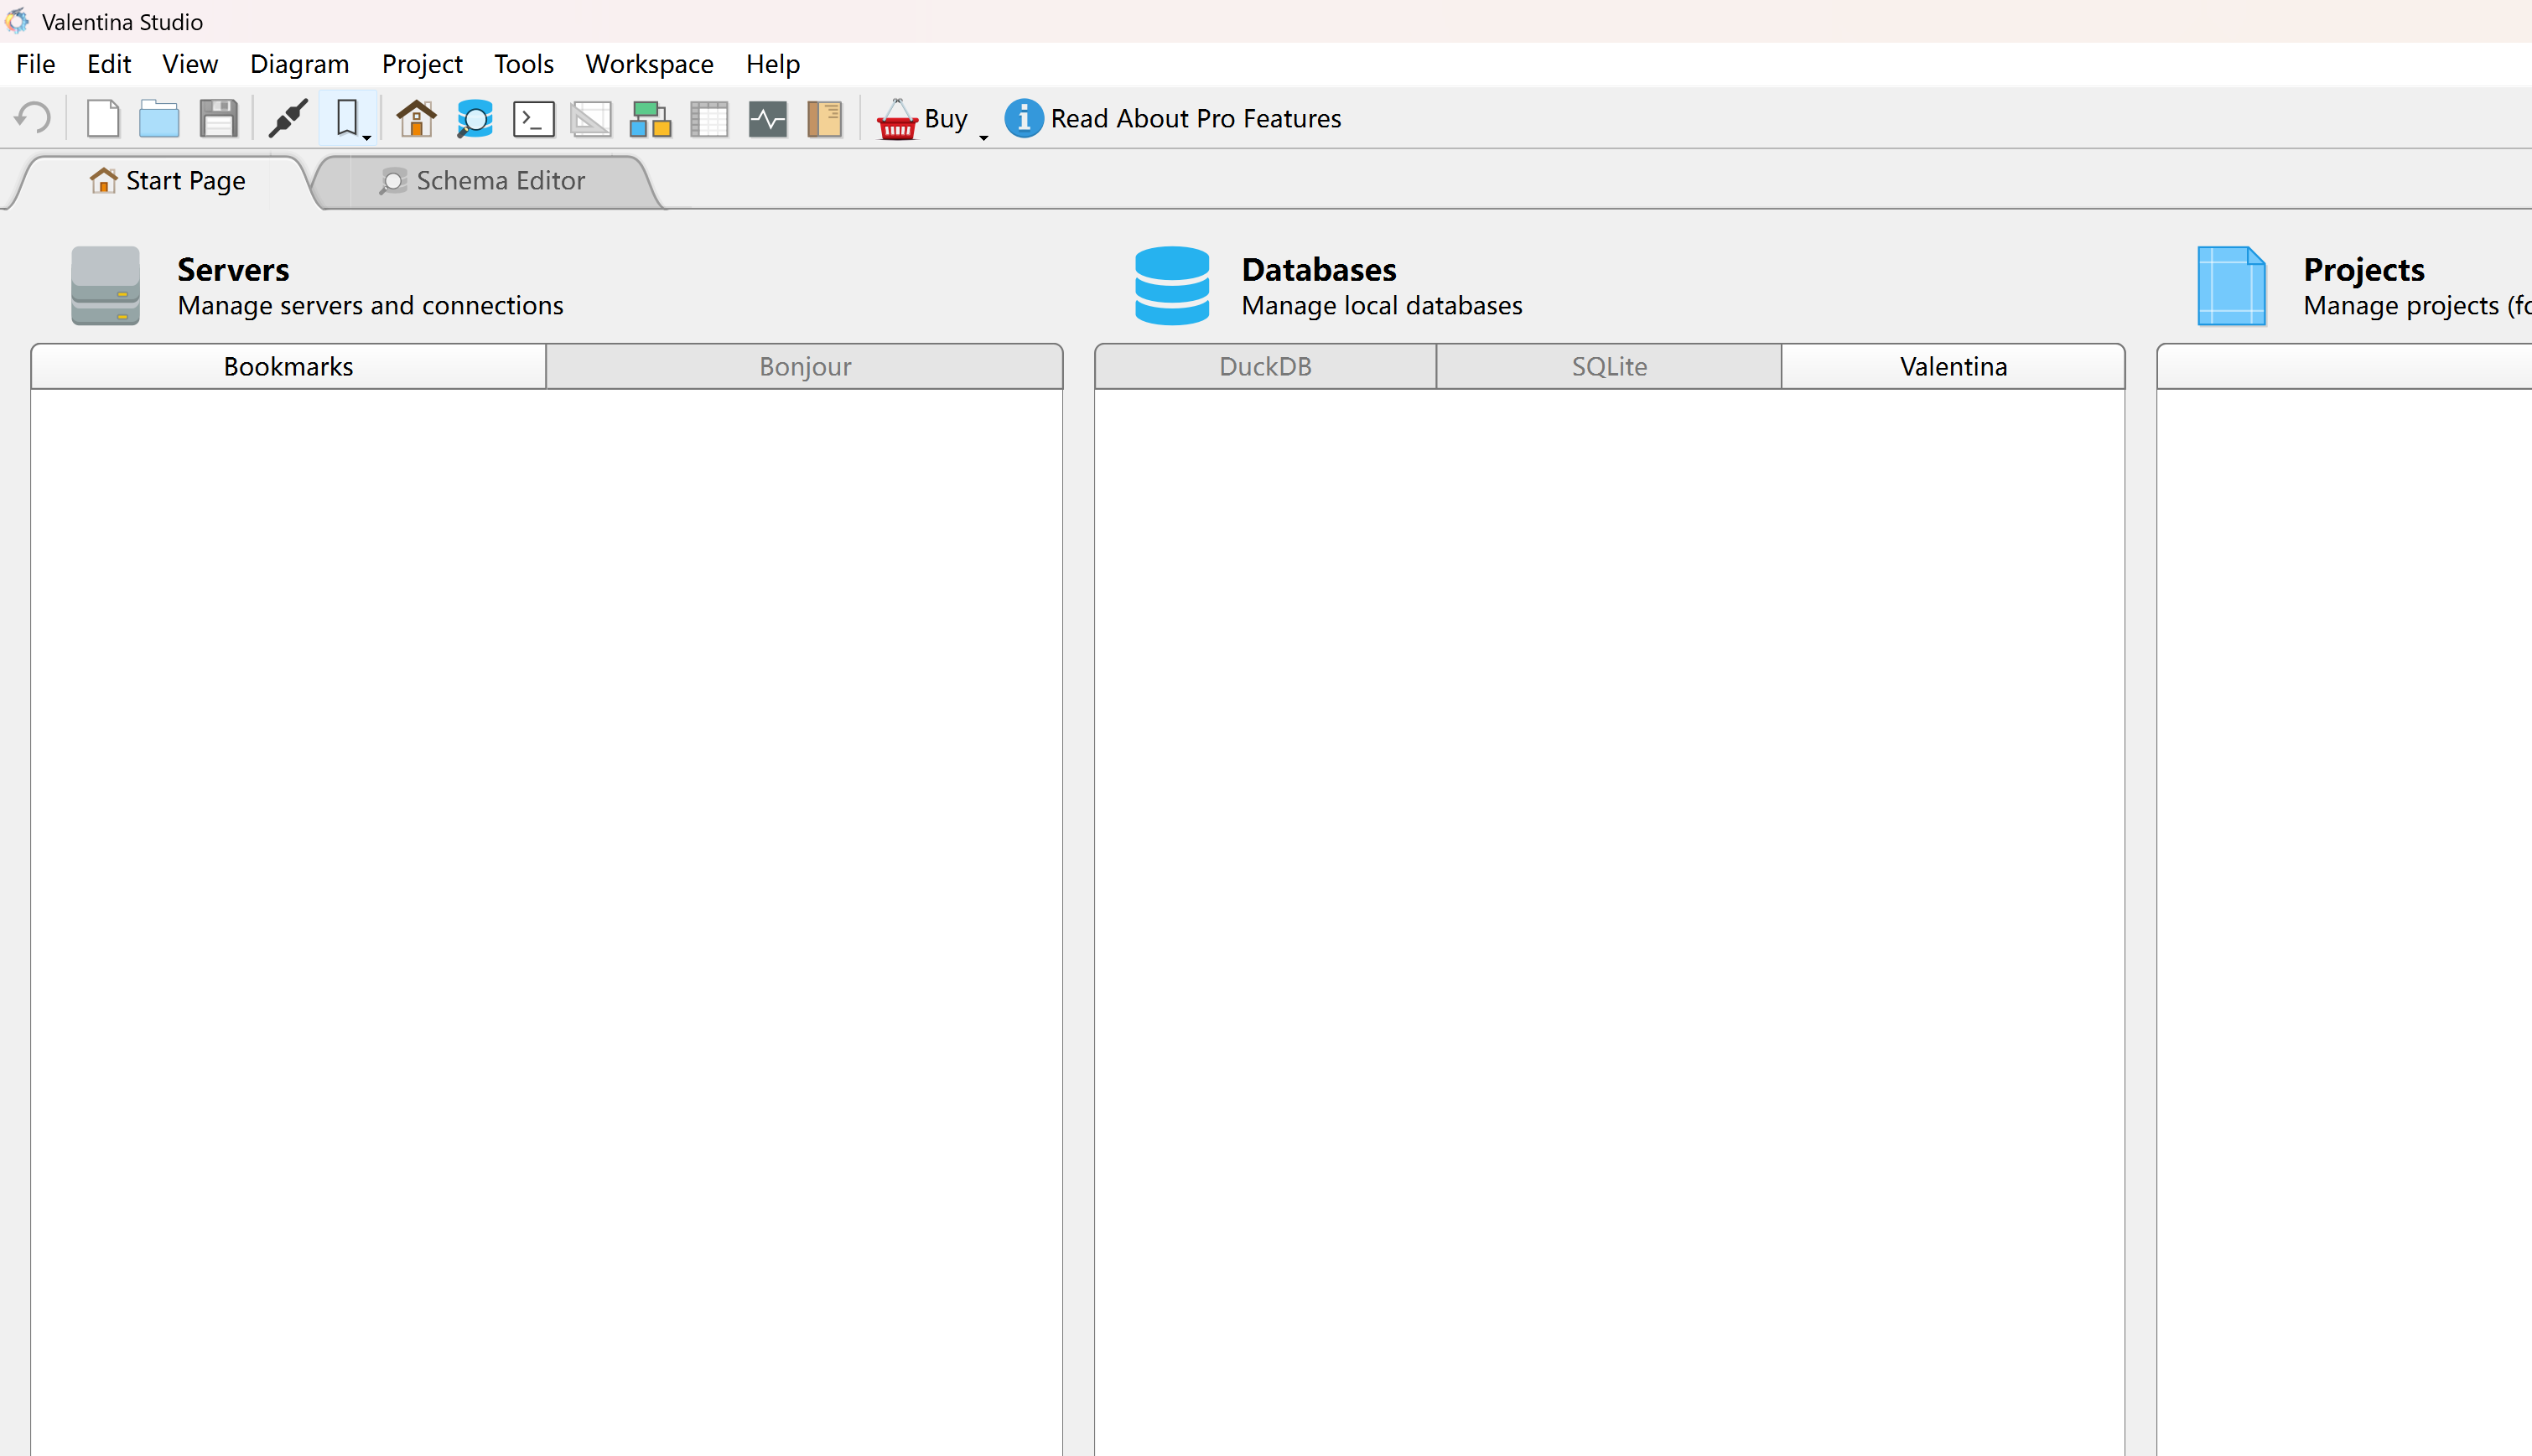Open the View menu
The width and height of the screenshot is (2532, 1456).
click(x=190, y=64)
